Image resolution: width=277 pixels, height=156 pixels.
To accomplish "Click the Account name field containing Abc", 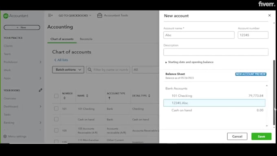I will (x=199, y=35).
